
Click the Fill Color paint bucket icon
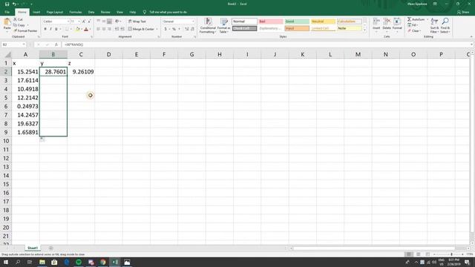[77, 29]
